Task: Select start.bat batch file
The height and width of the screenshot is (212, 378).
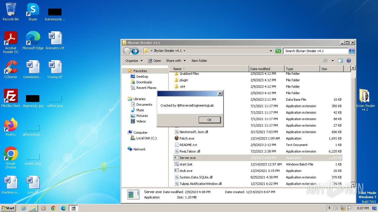Action: [258, 164]
